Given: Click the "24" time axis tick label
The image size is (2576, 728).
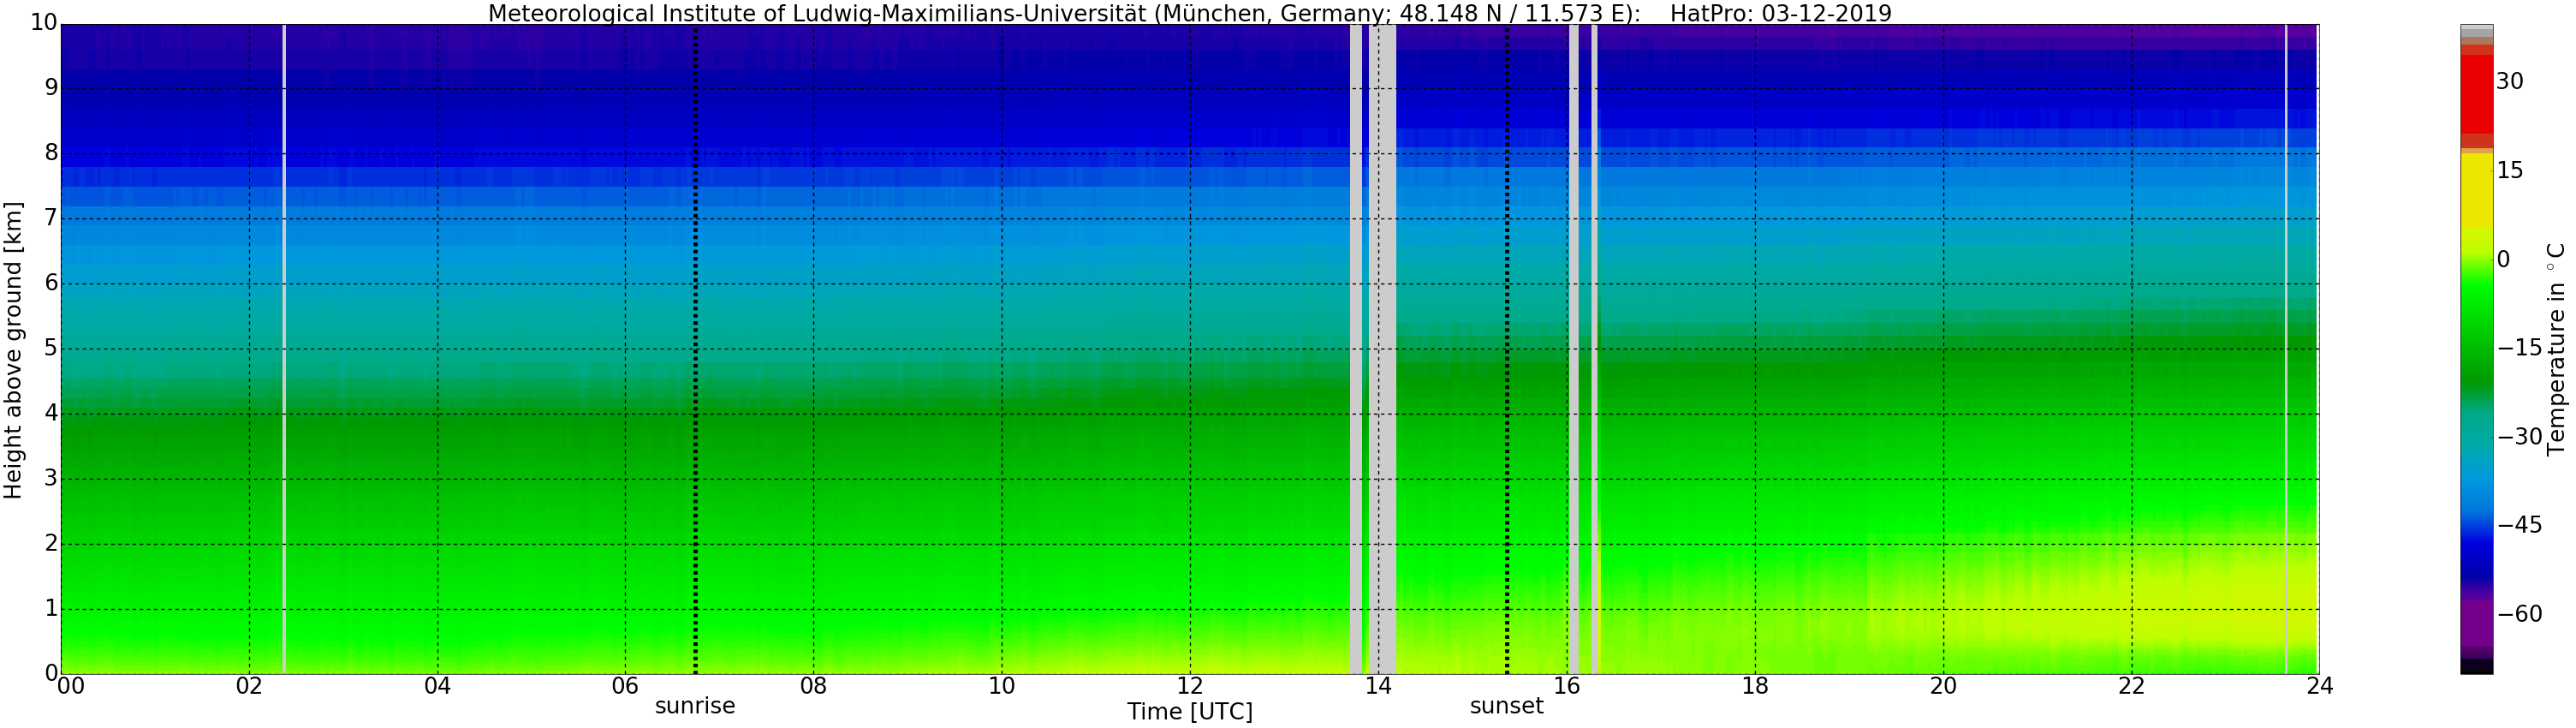Looking at the screenshot, I should click(x=2319, y=686).
